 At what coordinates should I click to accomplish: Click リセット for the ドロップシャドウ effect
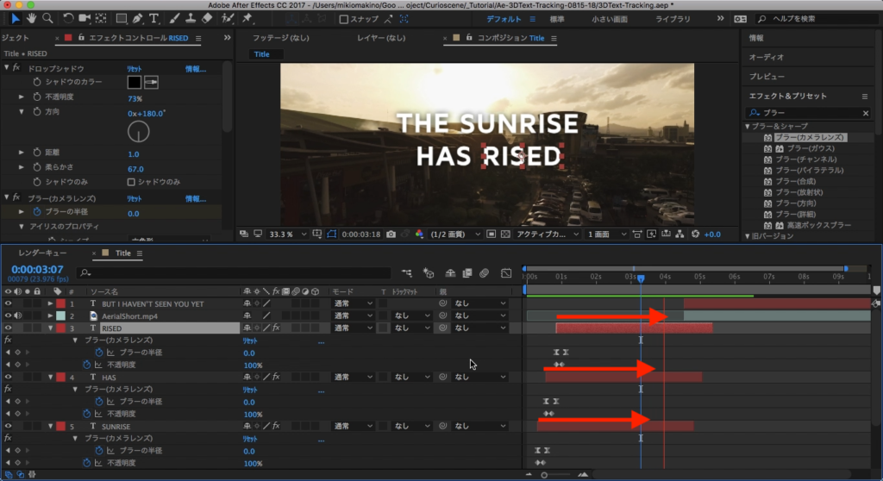pos(135,68)
